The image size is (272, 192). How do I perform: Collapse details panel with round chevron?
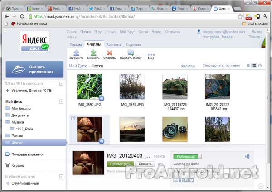click(x=261, y=186)
